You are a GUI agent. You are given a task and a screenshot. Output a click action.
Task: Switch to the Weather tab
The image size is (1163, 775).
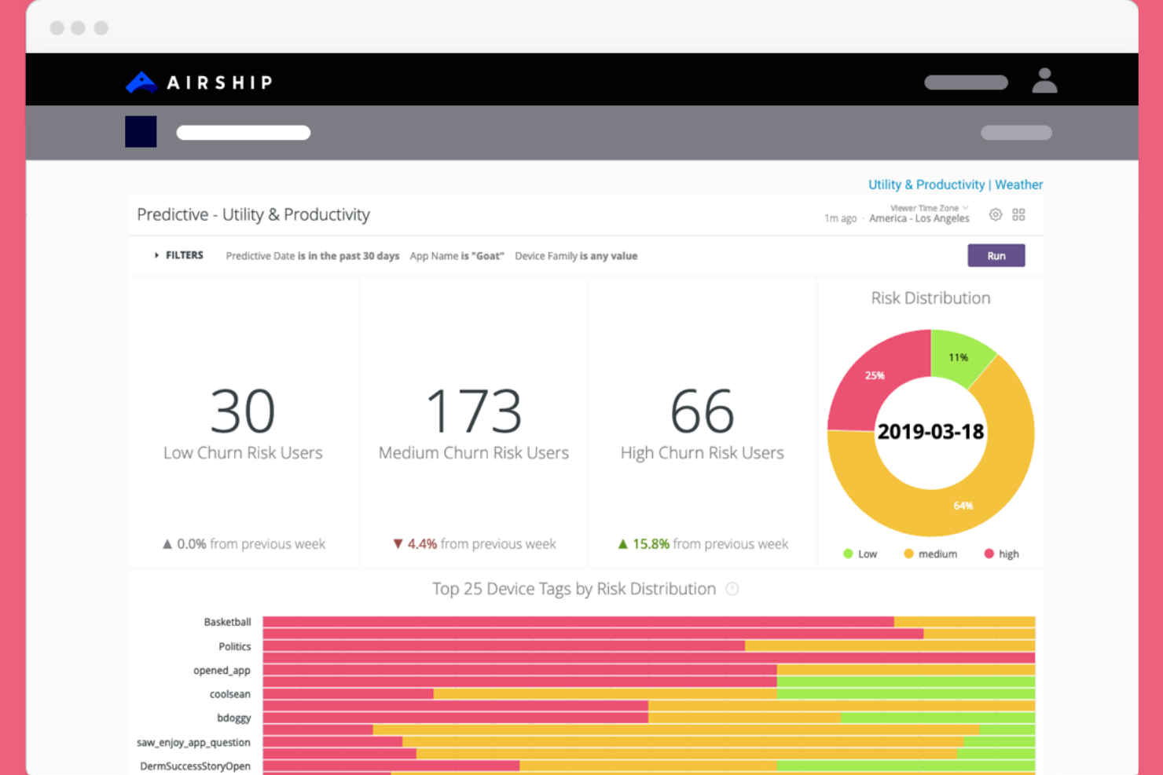point(1019,184)
